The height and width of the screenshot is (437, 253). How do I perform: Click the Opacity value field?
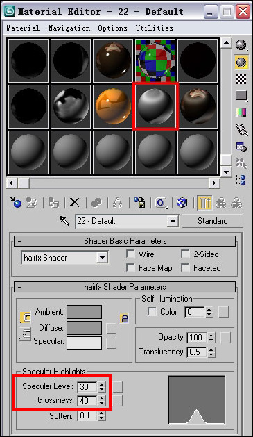pyautogui.click(x=198, y=338)
